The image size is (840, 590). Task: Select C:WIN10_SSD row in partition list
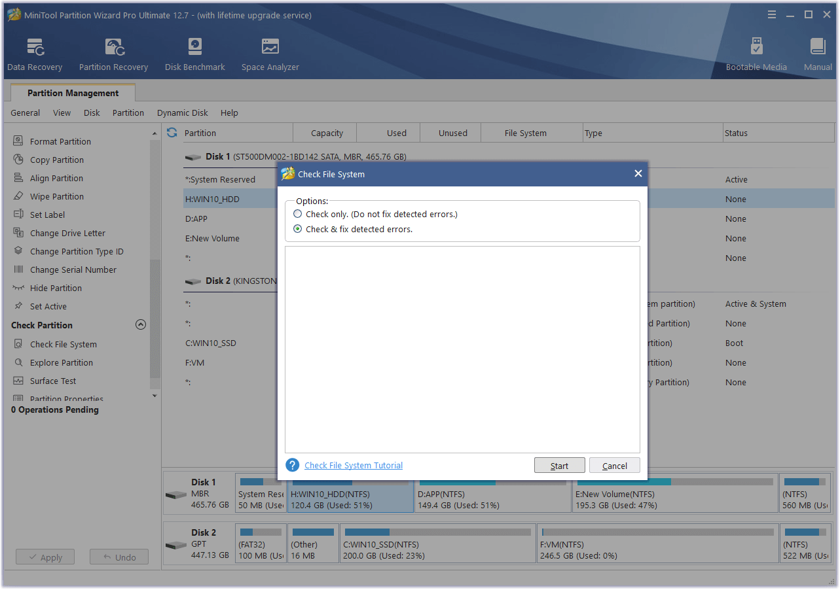pos(509,343)
